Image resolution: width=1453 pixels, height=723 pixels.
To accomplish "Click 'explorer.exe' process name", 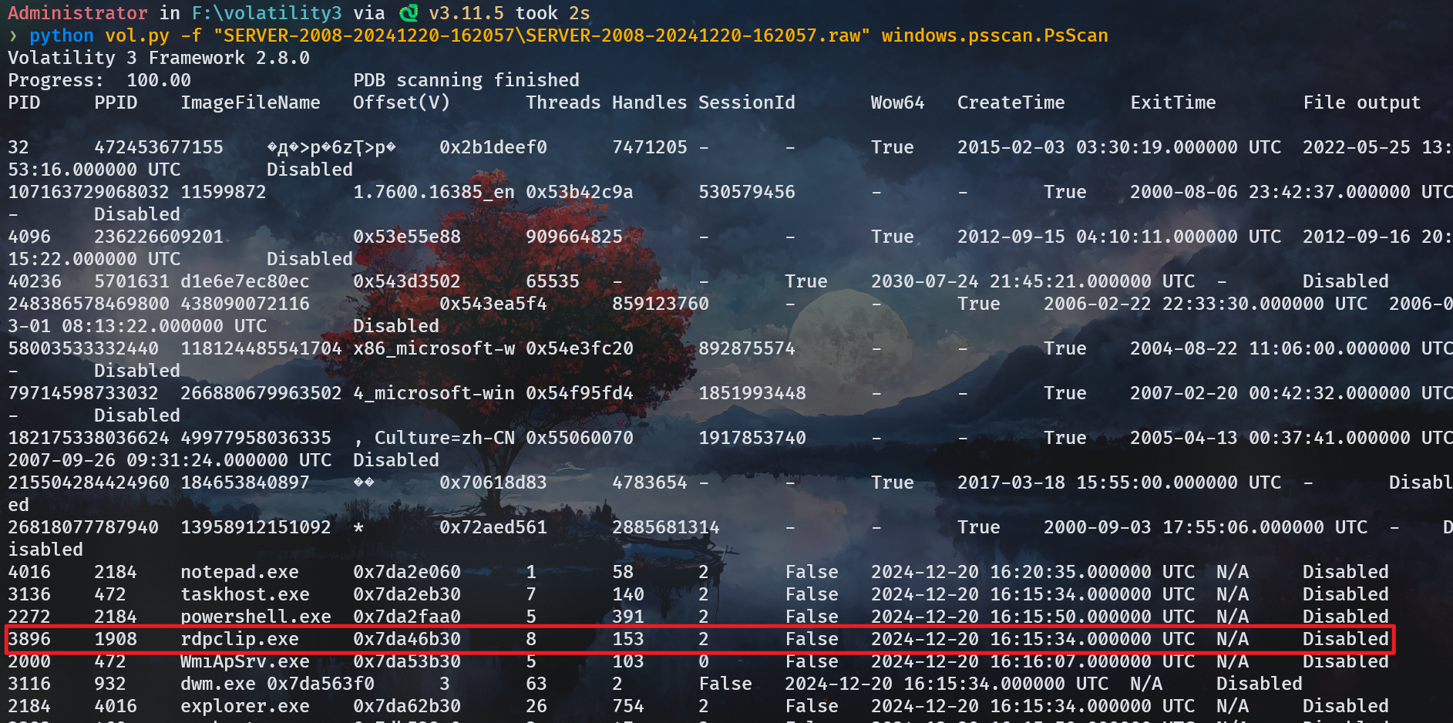I will (245, 706).
